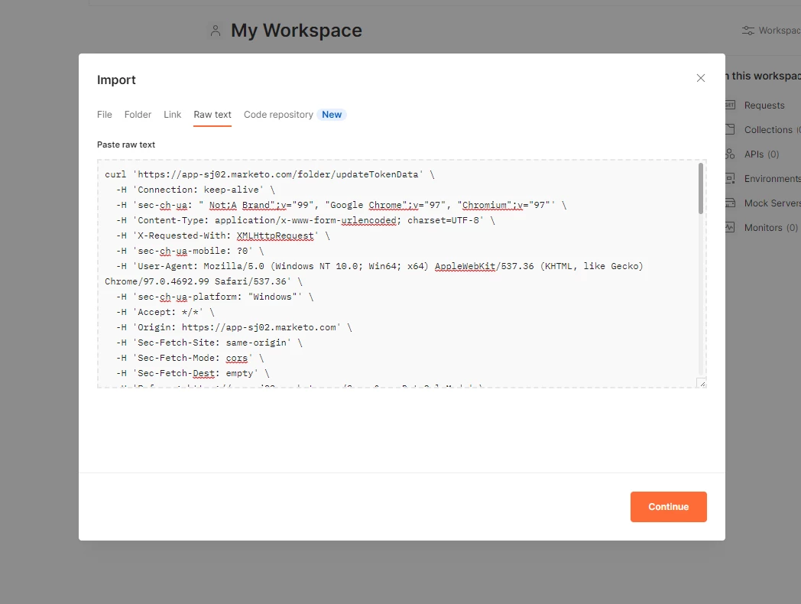Click the workspace settings sliders icon
This screenshot has height=604, width=801.
click(x=747, y=31)
